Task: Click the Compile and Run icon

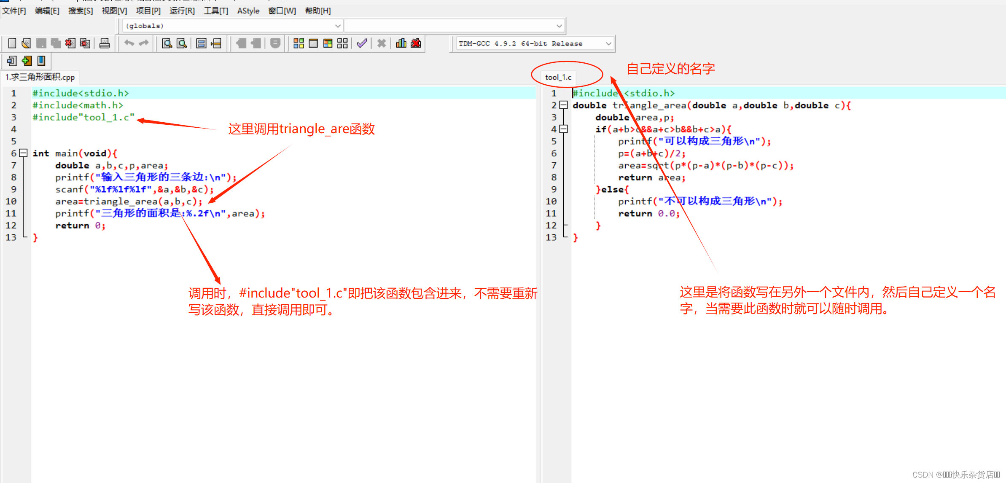Action: 328,43
